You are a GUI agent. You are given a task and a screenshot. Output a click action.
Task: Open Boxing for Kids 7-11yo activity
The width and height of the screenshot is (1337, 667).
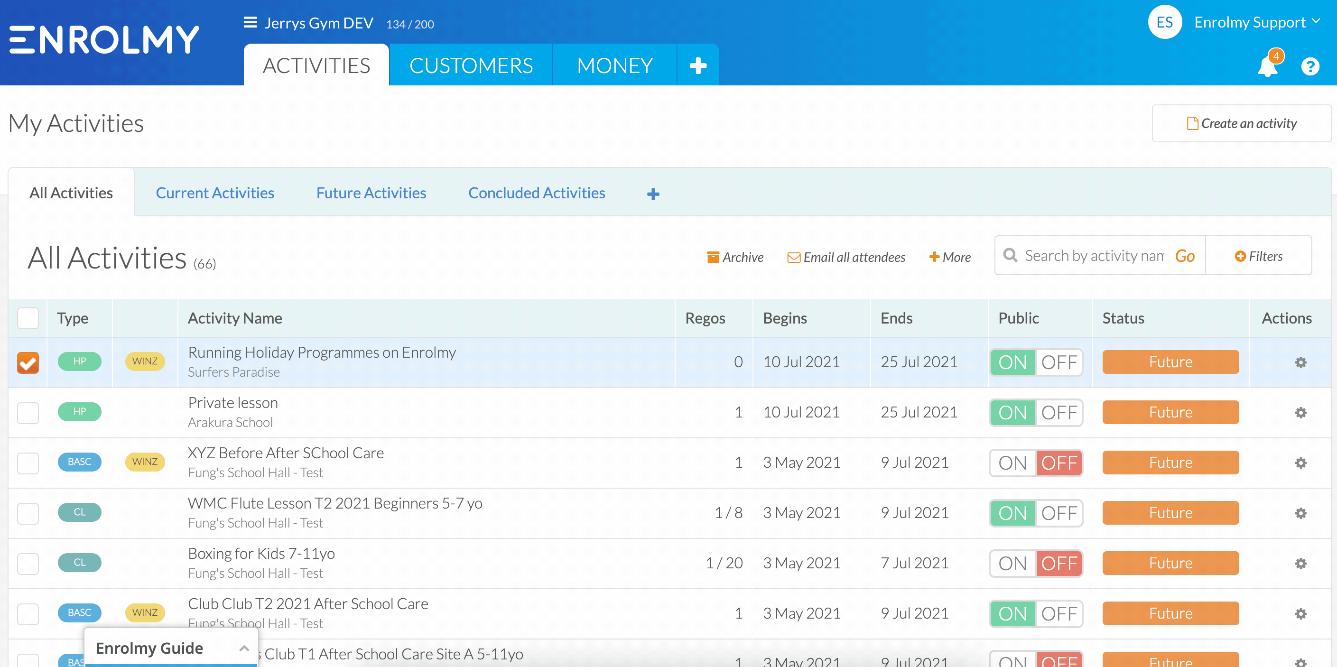[x=261, y=553]
